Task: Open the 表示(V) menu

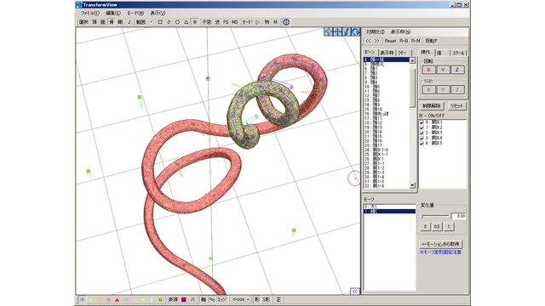Action: 158,14
